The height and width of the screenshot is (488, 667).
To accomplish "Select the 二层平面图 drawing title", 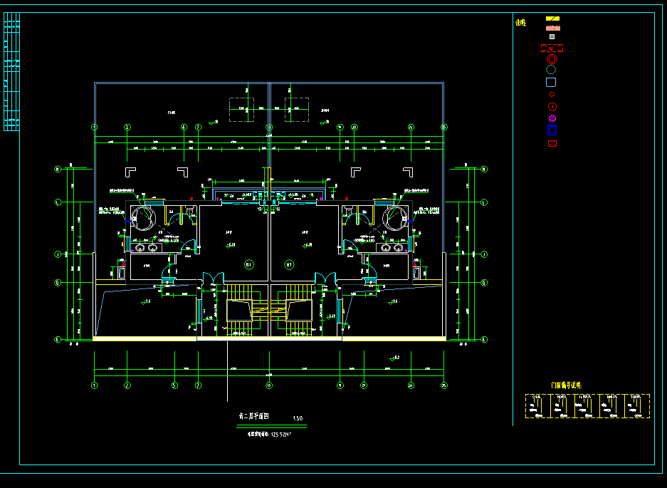I will 254,416.
